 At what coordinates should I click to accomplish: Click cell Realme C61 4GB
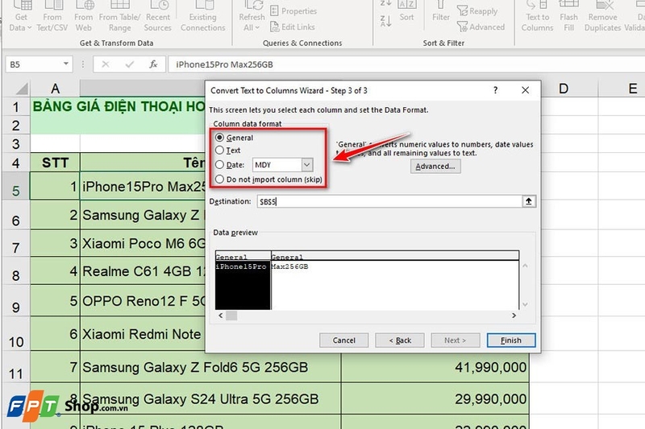tap(143, 271)
